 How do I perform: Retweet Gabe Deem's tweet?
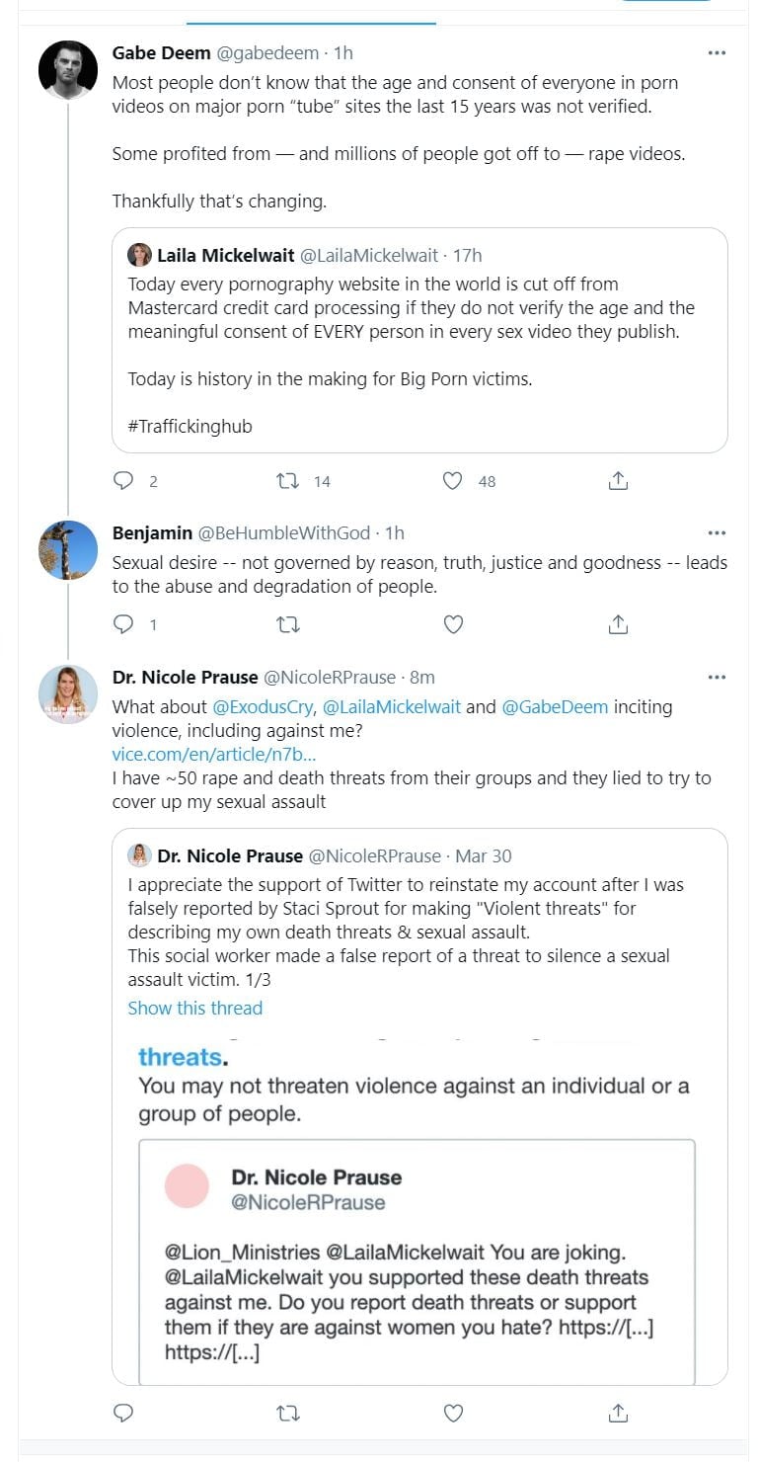click(288, 481)
